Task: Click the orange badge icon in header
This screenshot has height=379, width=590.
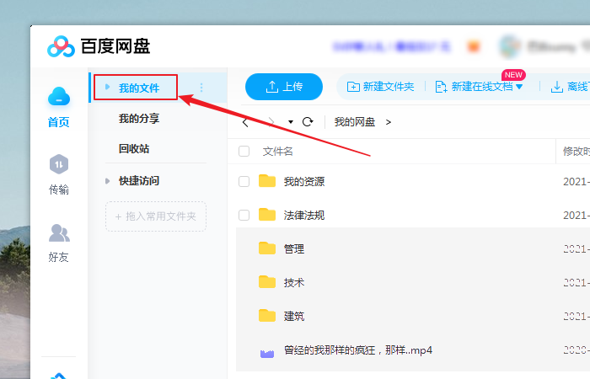Action: coord(474,46)
